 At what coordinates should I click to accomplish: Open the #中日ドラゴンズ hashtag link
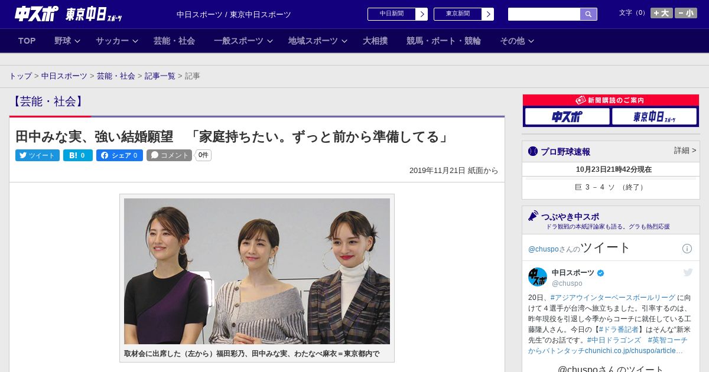[614, 341]
